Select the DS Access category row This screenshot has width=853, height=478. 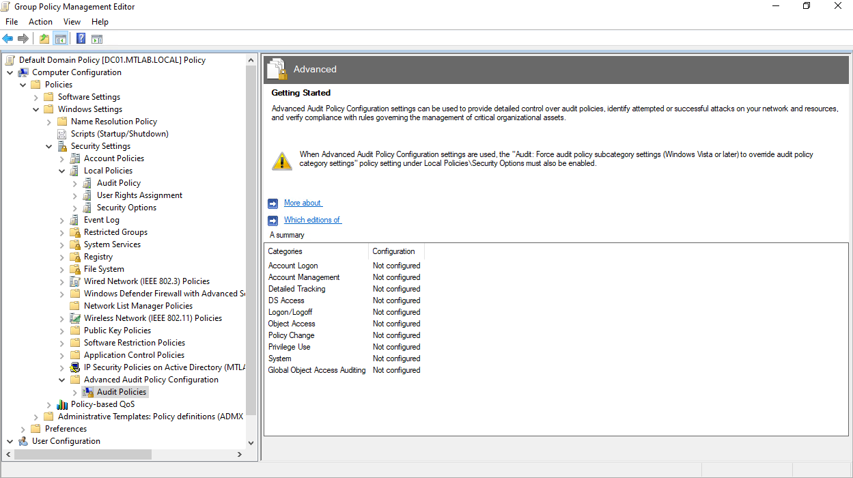click(344, 300)
